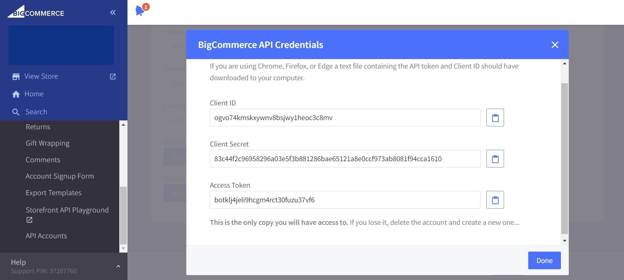Click inside the Access Token field
Viewport: 624px width, 280px height.
345,200
